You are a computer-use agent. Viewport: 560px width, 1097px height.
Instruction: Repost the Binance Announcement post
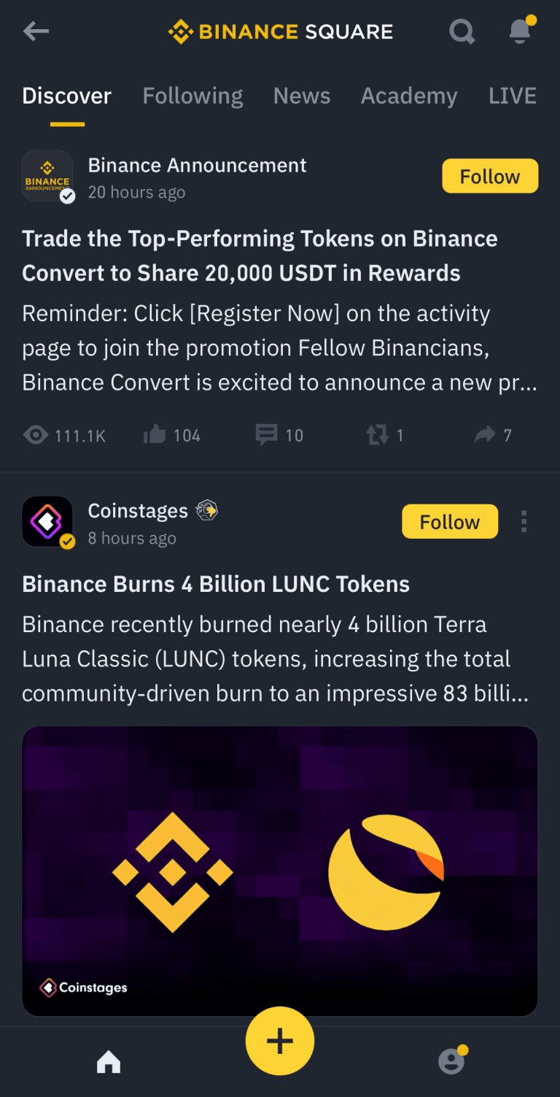[378, 436]
